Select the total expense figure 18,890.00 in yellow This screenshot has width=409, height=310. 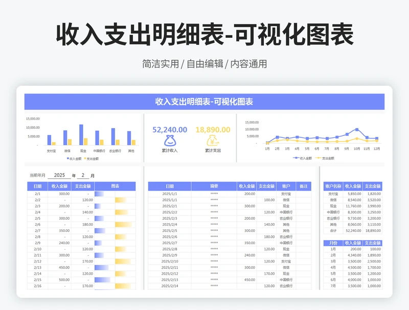point(213,130)
